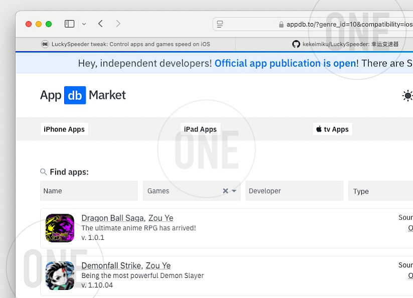Open the sidebar tab group dropdown chevron
The height and width of the screenshot is (298, 413).
[x=84, y=24]
